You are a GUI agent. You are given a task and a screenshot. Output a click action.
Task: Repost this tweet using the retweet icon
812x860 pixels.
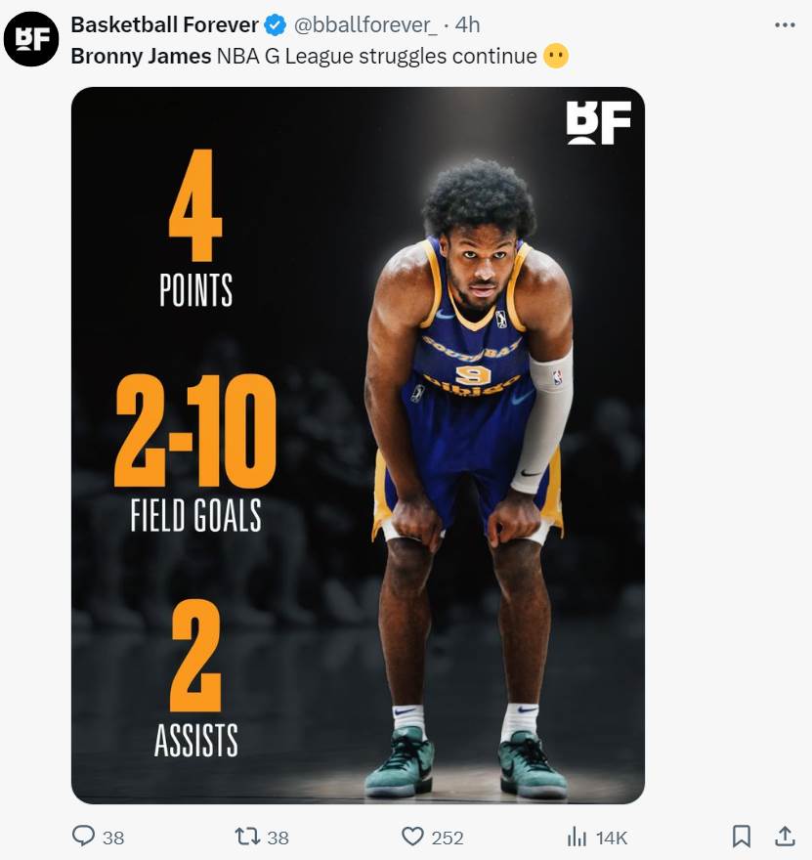pyautogui.click(x=246, y=837)
